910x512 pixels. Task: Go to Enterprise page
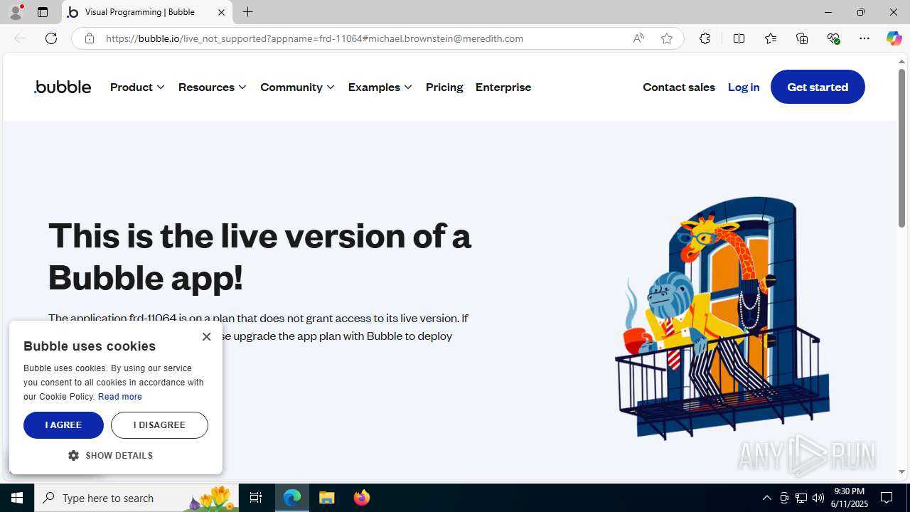click(x=503, y=87)
